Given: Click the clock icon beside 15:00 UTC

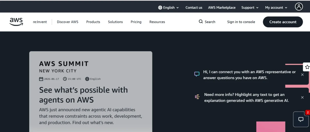Looking at the screenshot, I should (x=65, y=79).
